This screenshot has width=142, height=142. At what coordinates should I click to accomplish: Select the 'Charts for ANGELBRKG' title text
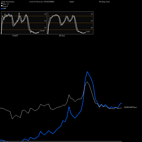click(45, 2)
